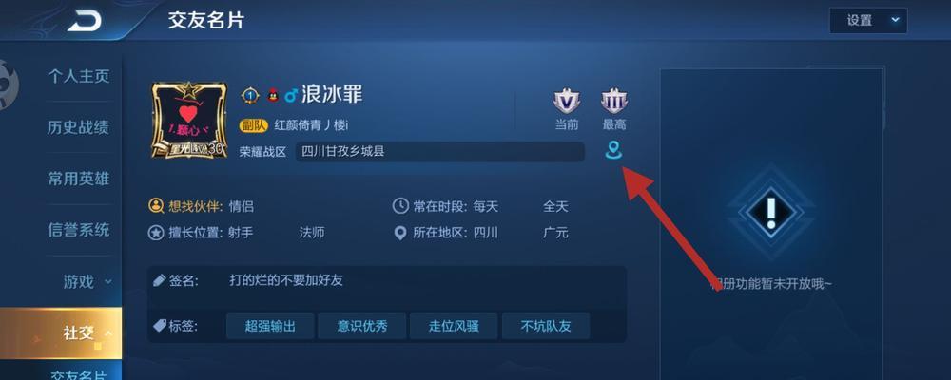951x380 pixels.
Task: Open the player avatar frame
Action: (x=189, y=120)
